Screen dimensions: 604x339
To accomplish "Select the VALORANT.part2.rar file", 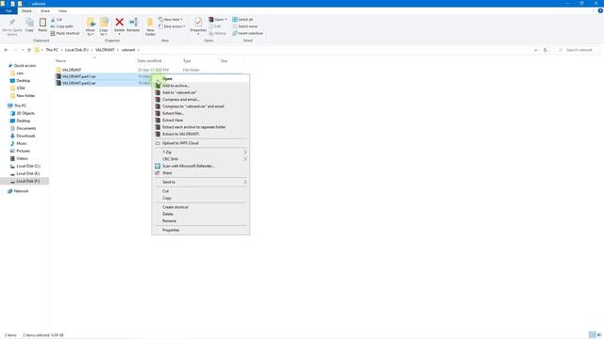I will tap(78, 83).
